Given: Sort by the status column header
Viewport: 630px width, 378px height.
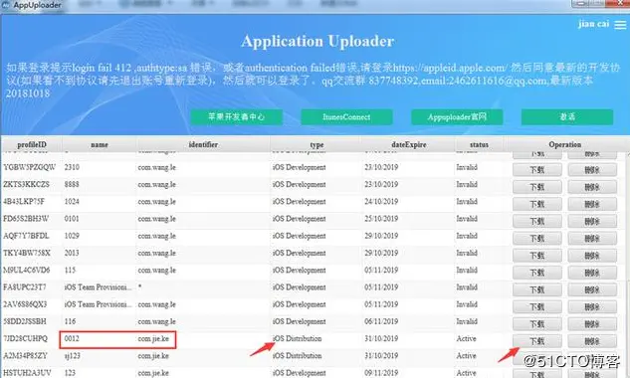Looking at the screenshot, I should coord(479,144).
